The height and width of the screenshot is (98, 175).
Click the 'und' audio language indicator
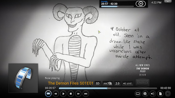click(128, 84)
